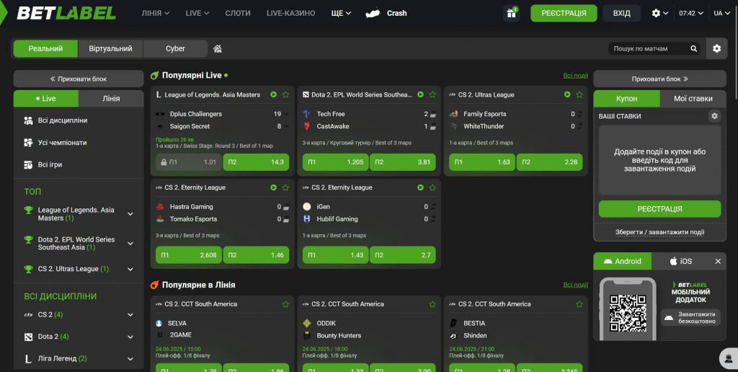Open the top bar settings gear dropdown
The height and width of the screenshot is (372, 738).
point(660,13)
